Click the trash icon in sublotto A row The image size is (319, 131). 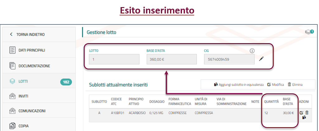coord(307,113)
